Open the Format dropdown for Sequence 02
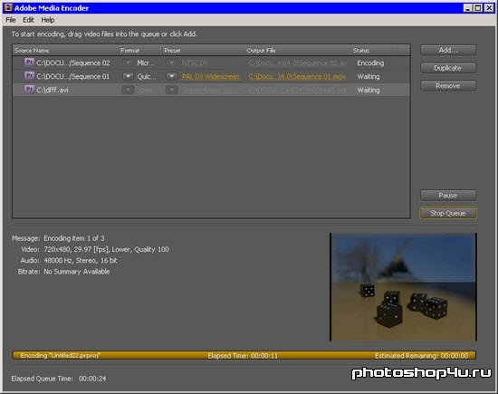Viewport: 498px width, 394px height. pyautogui.click(x=128, y=62)
